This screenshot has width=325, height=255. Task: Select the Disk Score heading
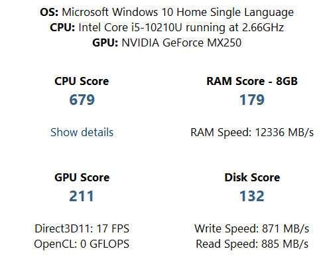[252, 177]
